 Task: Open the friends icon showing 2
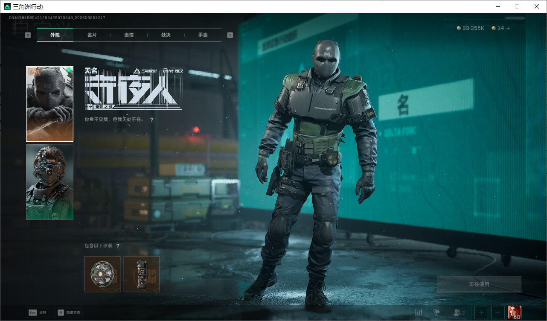(459, 313)
